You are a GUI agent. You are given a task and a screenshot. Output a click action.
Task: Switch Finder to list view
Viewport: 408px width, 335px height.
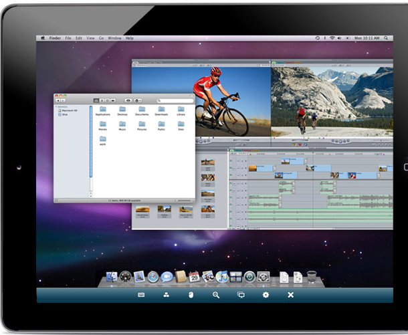point(102,100)
